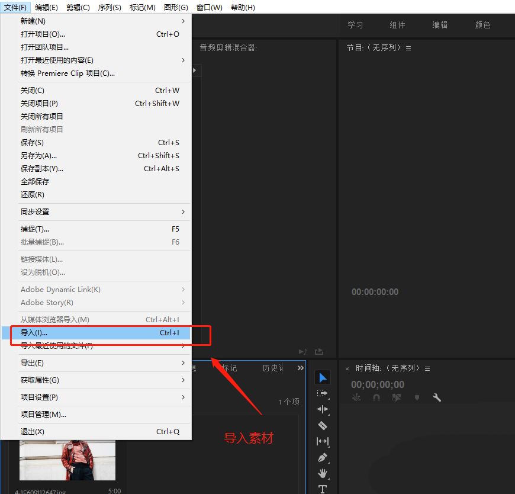
Task: Switch to the Color workspace tab
Action: coord(482,25)
